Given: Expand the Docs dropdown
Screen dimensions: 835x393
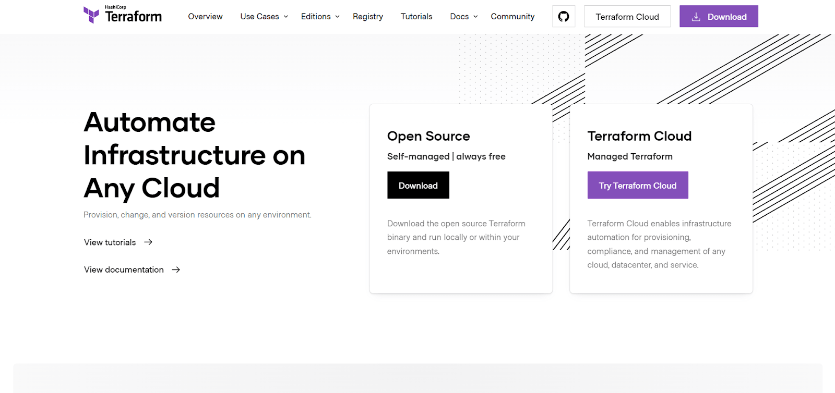Looking at the screenshot, I should click(x=463, y=17).
